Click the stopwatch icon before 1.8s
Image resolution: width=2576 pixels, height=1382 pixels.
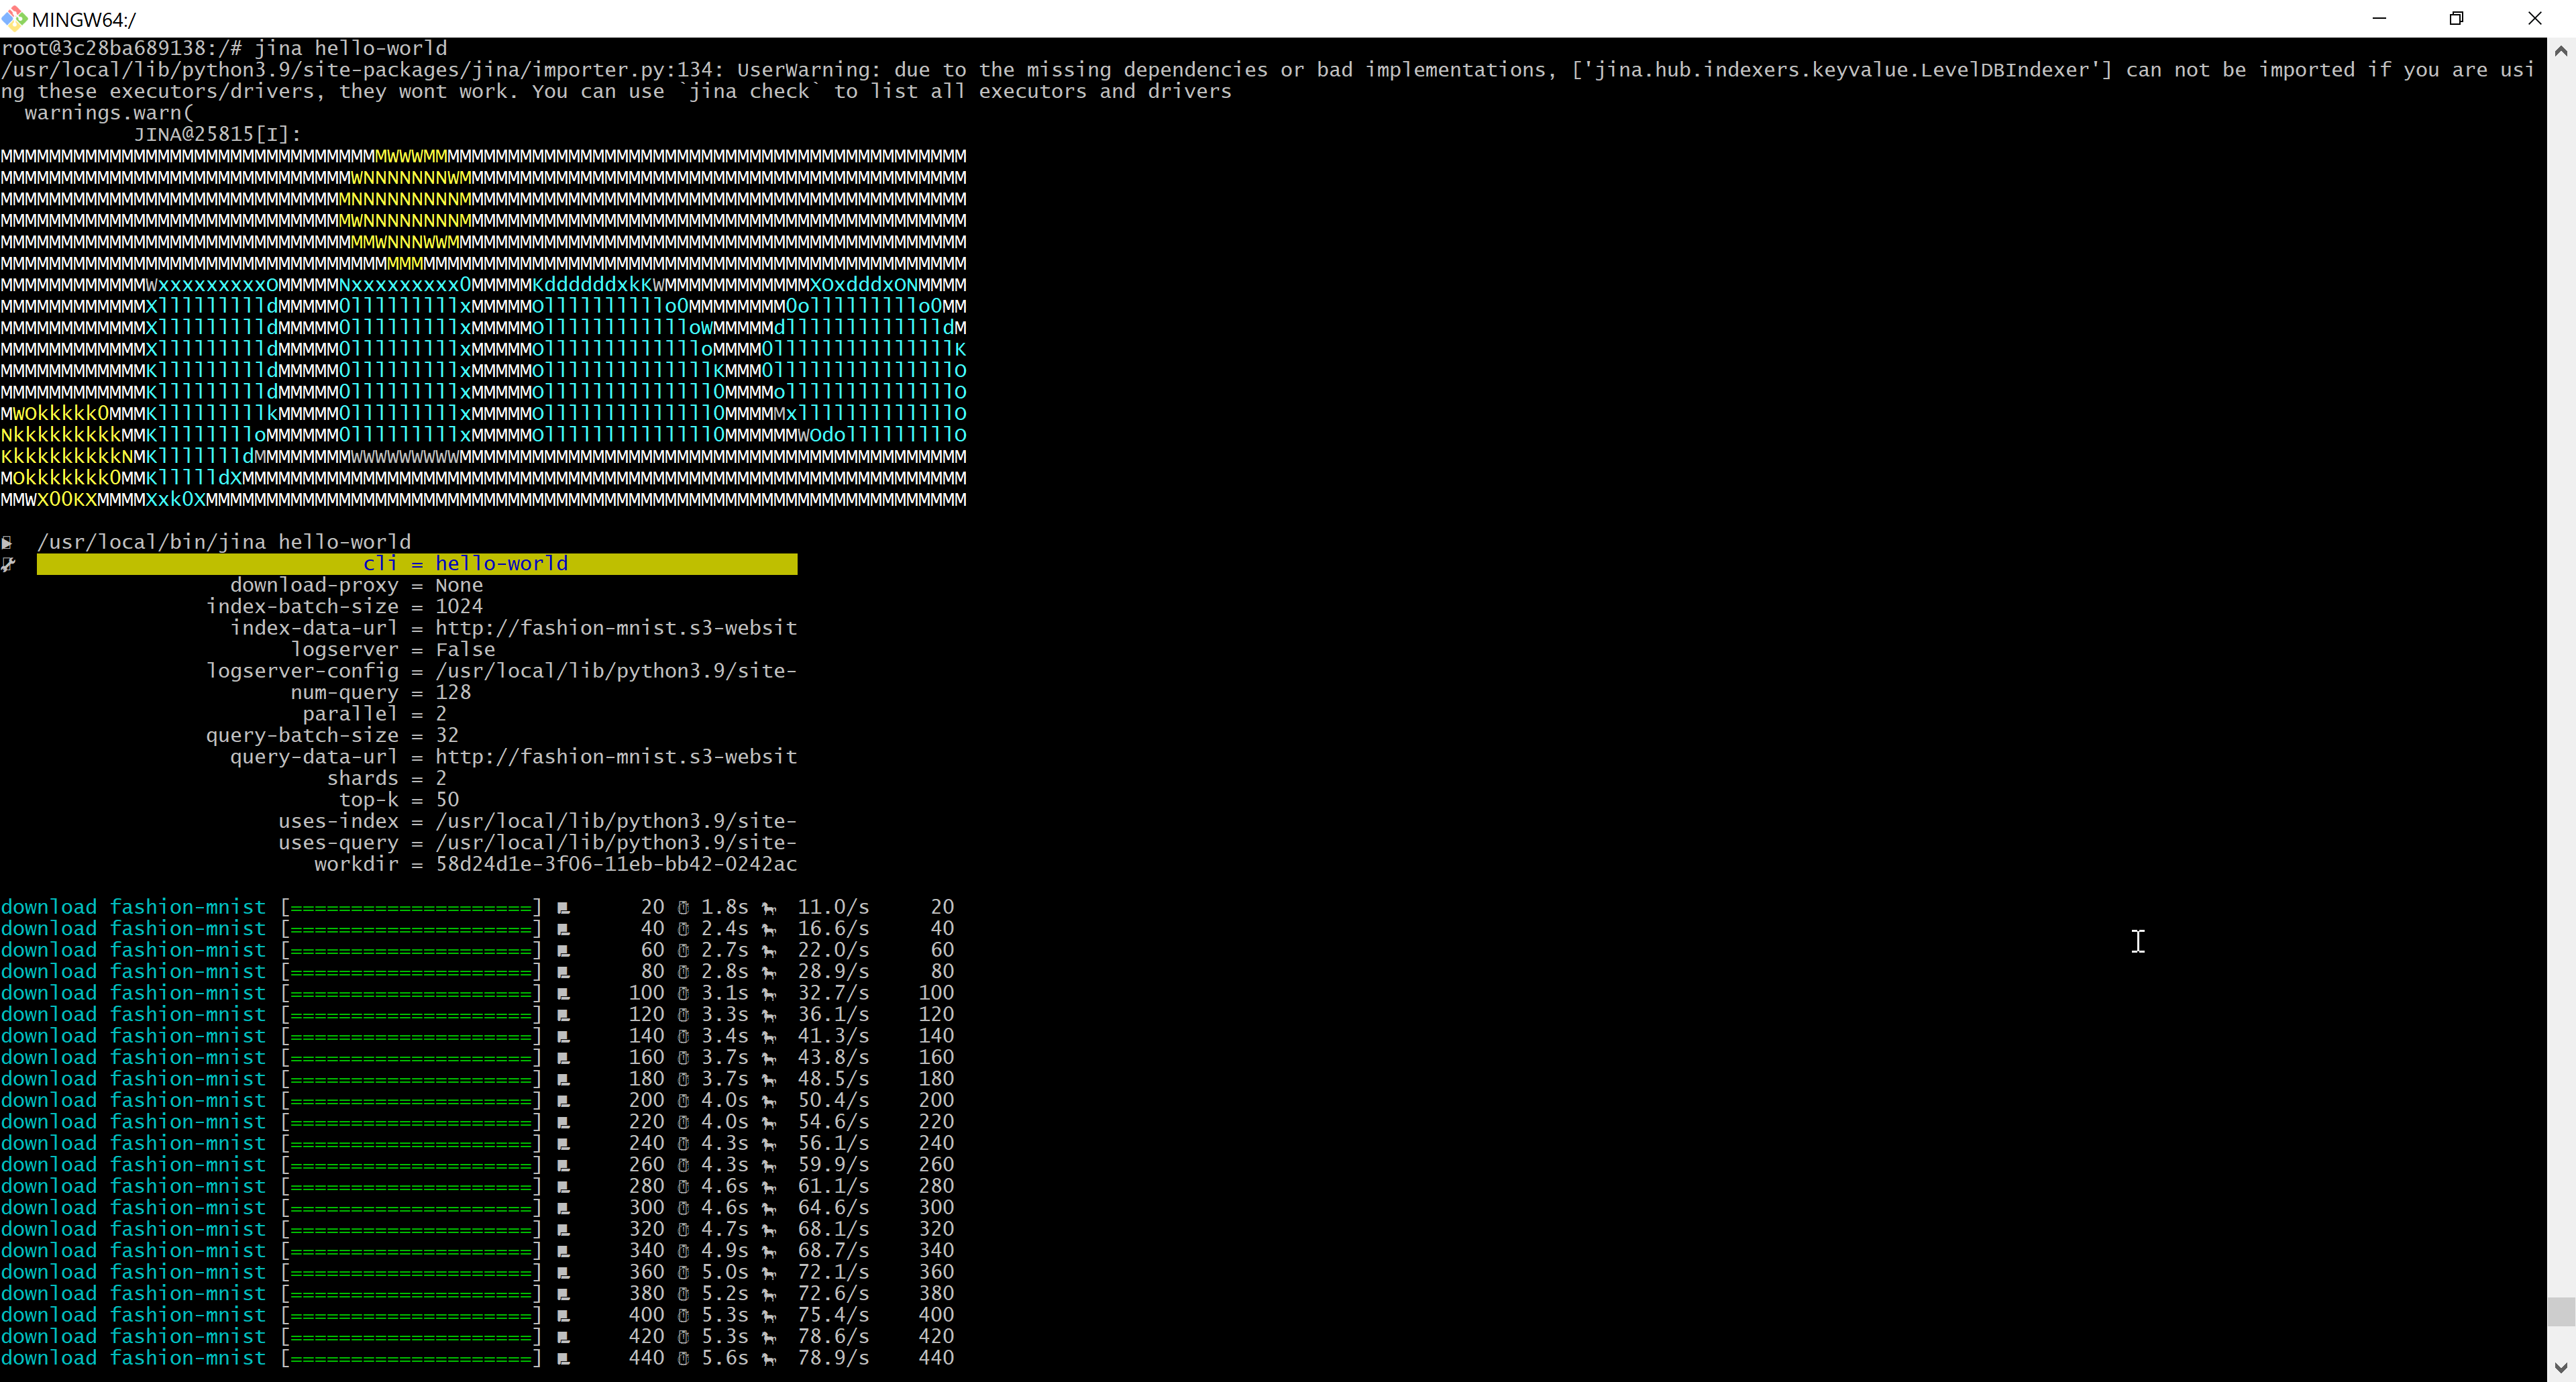684,908
